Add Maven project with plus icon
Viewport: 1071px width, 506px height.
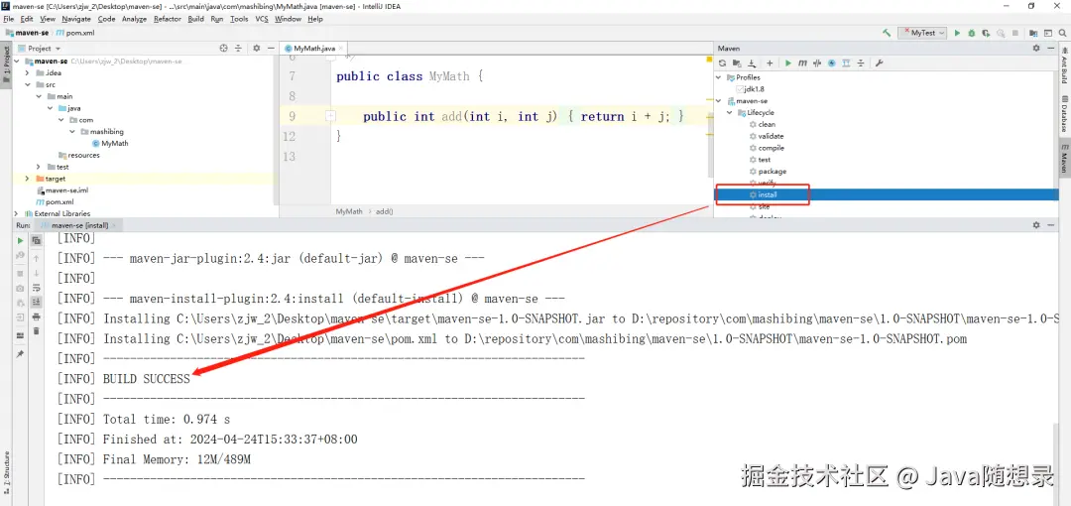(770, 63)
